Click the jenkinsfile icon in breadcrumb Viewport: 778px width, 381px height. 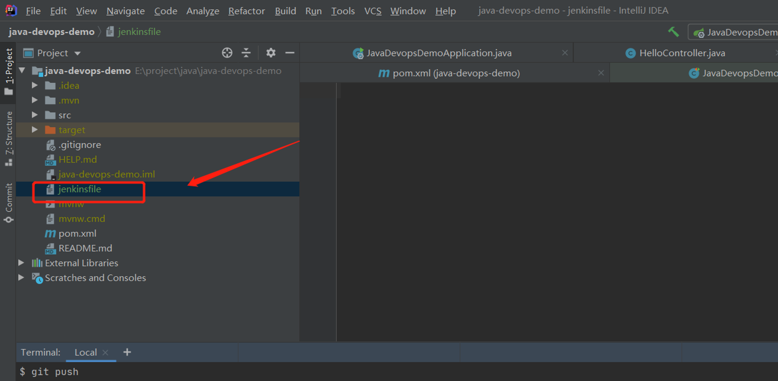point(110,32)
